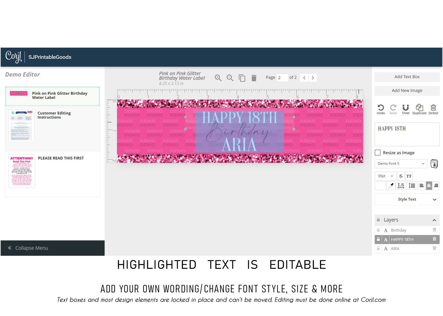Click the Undo icon
This screenshot has width=443, height=316.
381,109
